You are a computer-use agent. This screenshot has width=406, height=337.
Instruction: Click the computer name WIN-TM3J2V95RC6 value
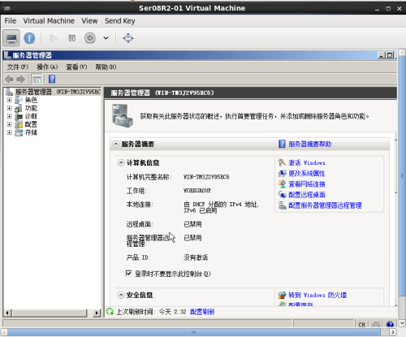(x=206, y=177)
